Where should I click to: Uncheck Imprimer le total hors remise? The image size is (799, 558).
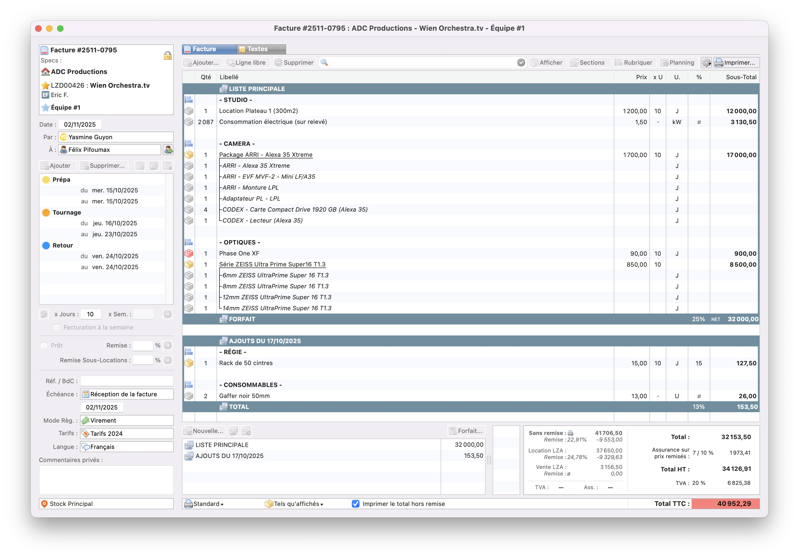[355, 504]
